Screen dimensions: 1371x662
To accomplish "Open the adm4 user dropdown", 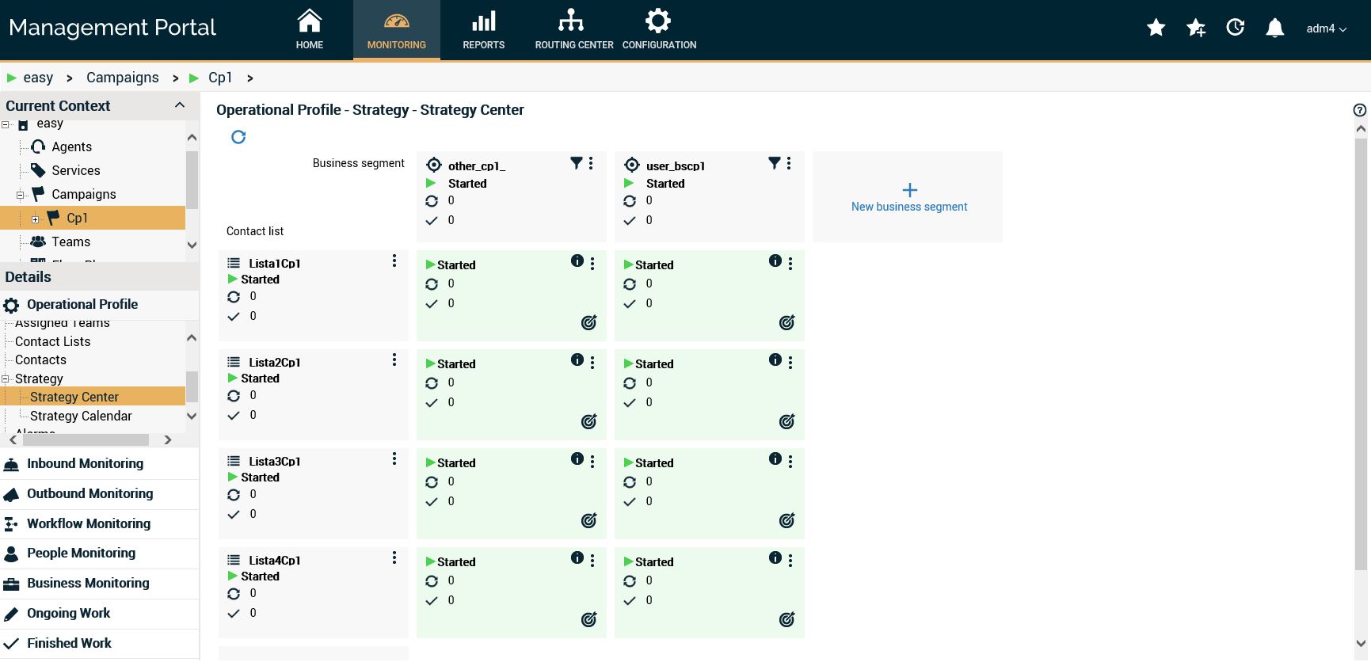I will click(x=1326, y=29).
